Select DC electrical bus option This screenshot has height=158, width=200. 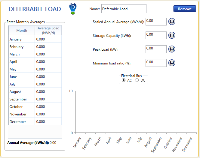(137, 80)
